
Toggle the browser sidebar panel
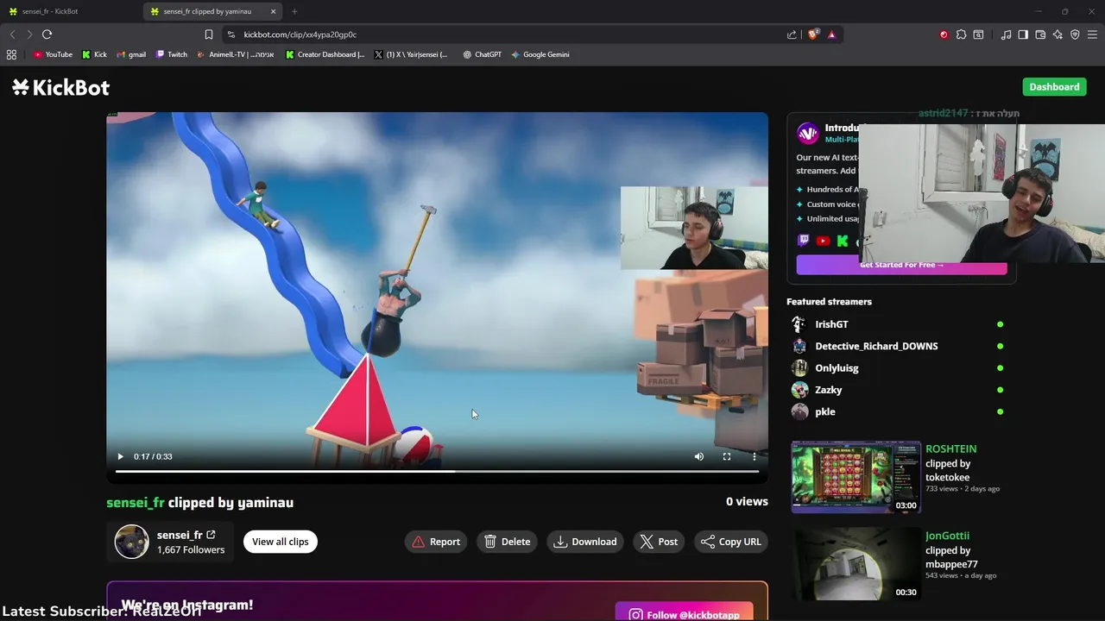click(1023, 34)
